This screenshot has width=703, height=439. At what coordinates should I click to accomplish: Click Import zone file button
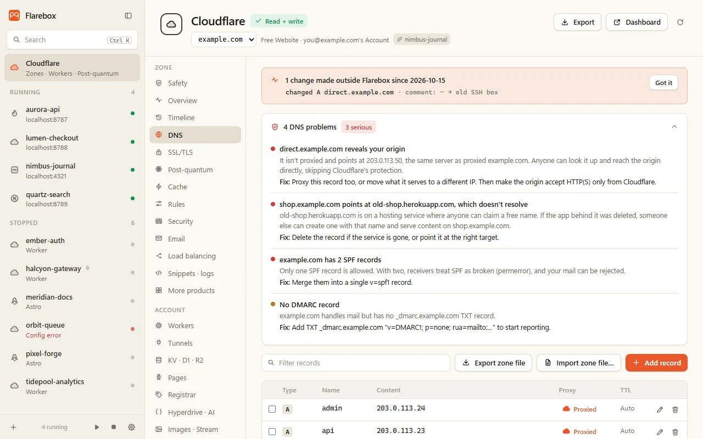pos(579,363)
